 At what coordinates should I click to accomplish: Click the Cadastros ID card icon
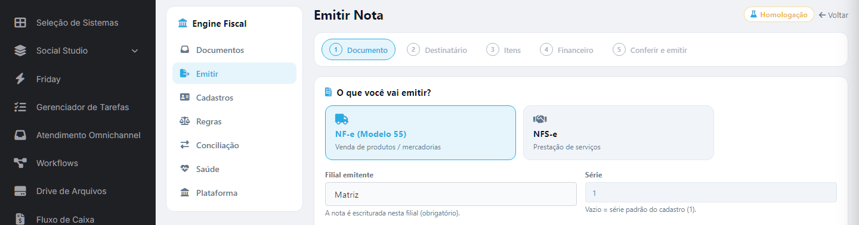coord(185,98)
